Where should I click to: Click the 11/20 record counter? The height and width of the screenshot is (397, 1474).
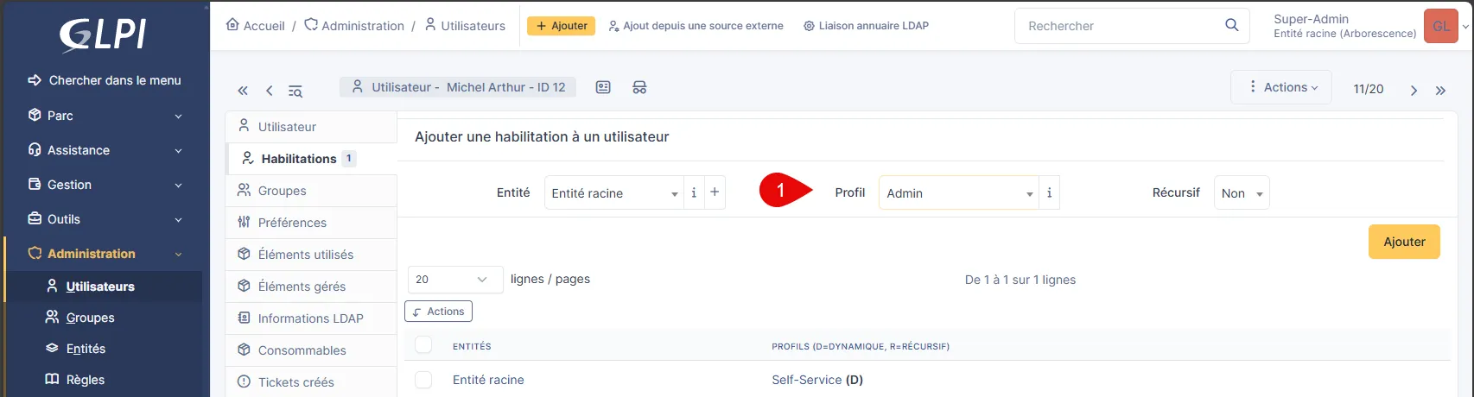[x=1369, y=89]
